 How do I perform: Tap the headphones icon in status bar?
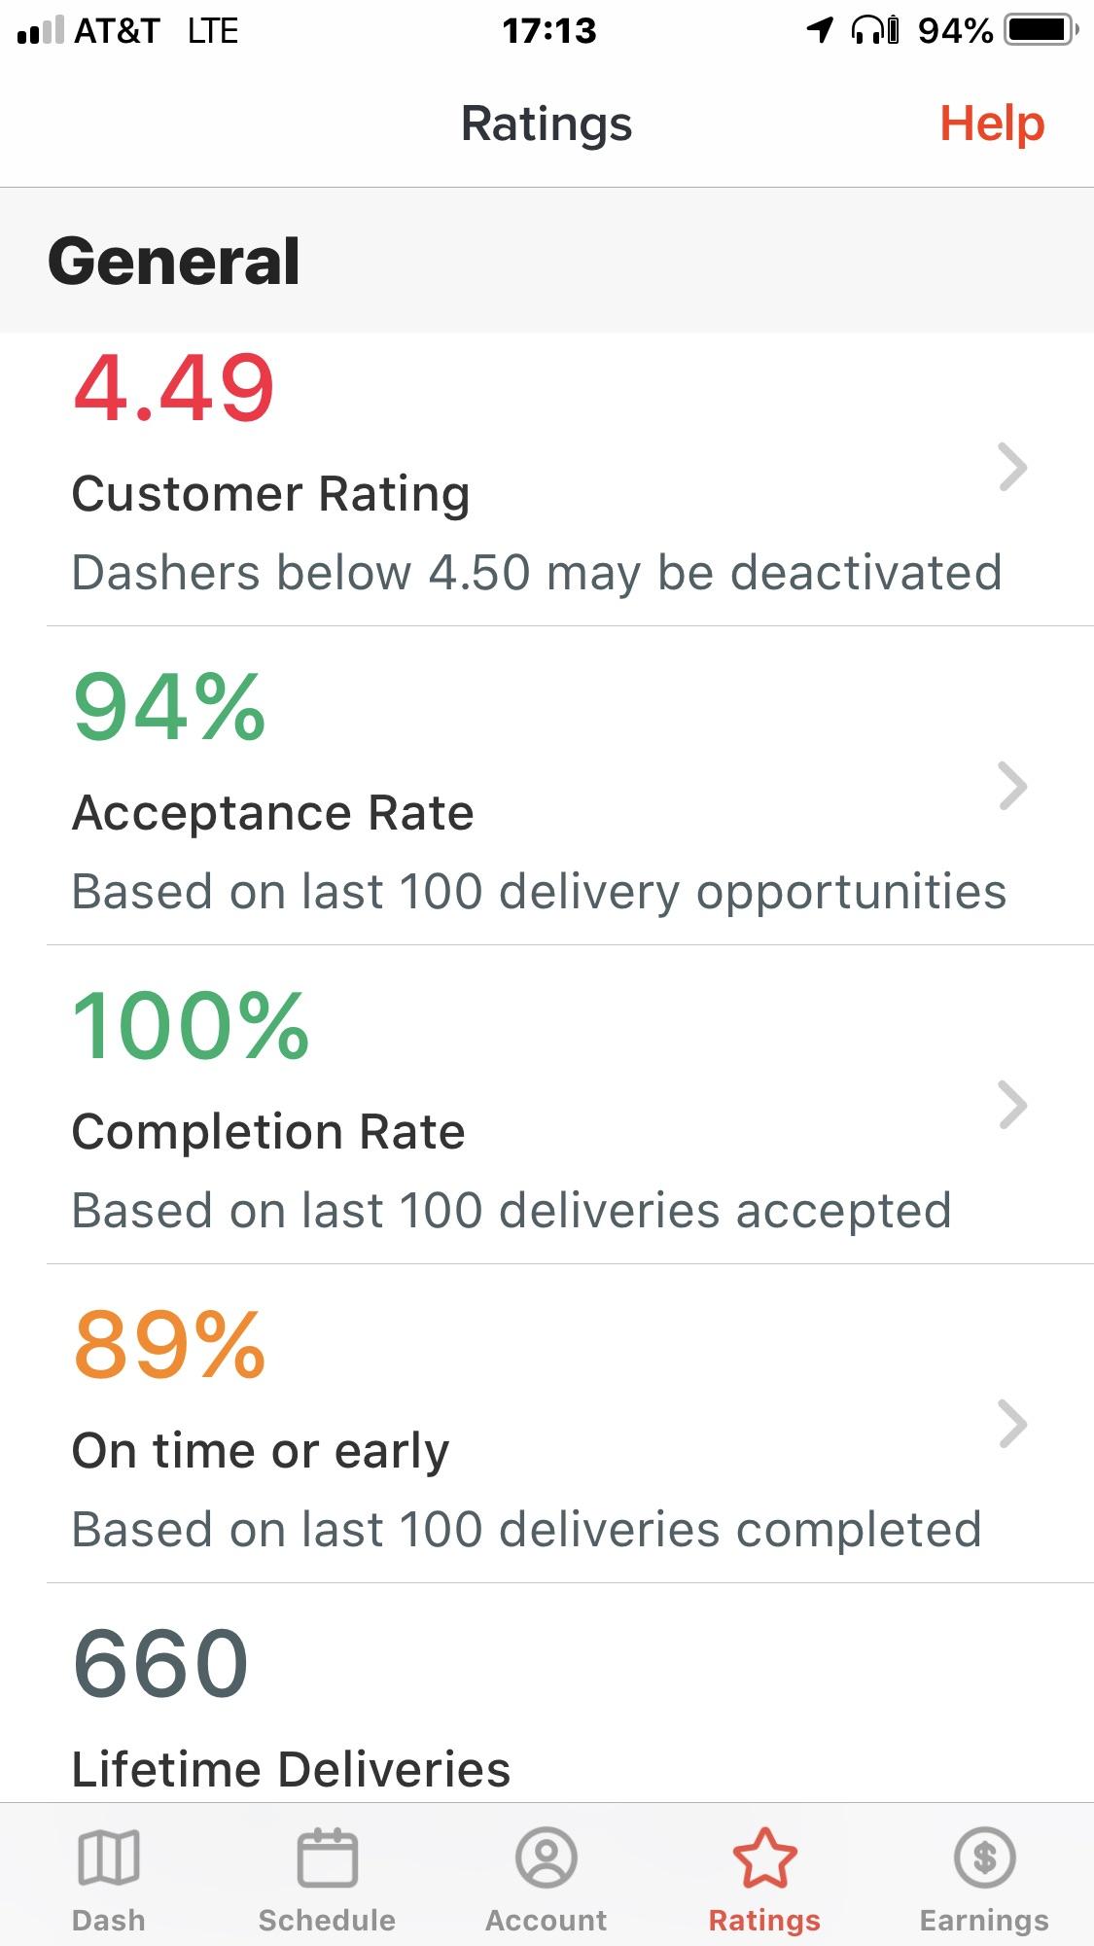(x=874, y=30)
